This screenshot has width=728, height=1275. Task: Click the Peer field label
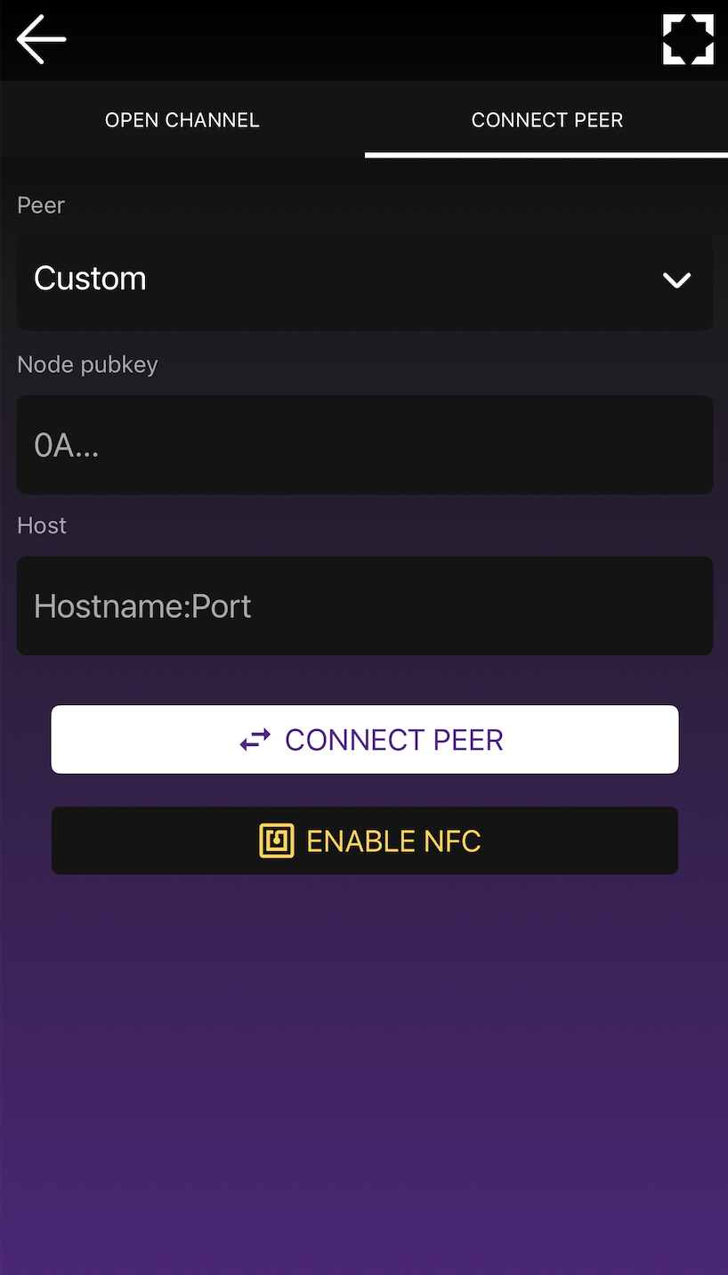tap(41, 205)
